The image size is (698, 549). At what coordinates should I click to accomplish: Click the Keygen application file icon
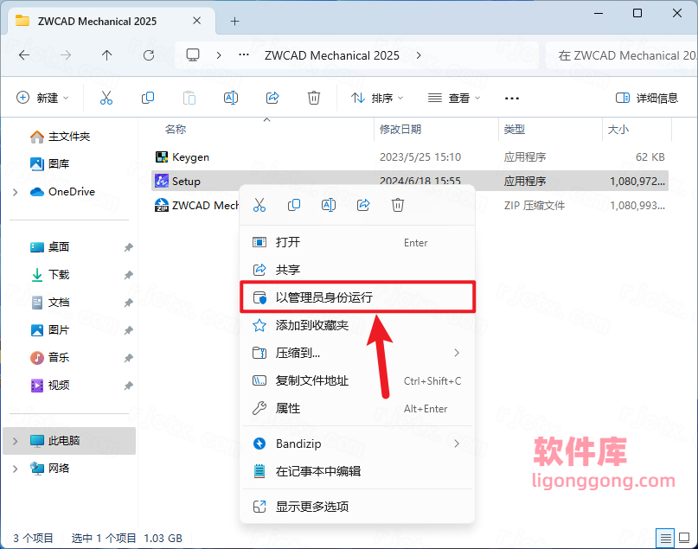[x=162, y=156]
